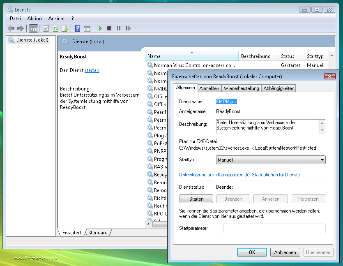Screen dimensions: 343x266
Task: Open the Datei menu
Action: [x=15, y=19]
